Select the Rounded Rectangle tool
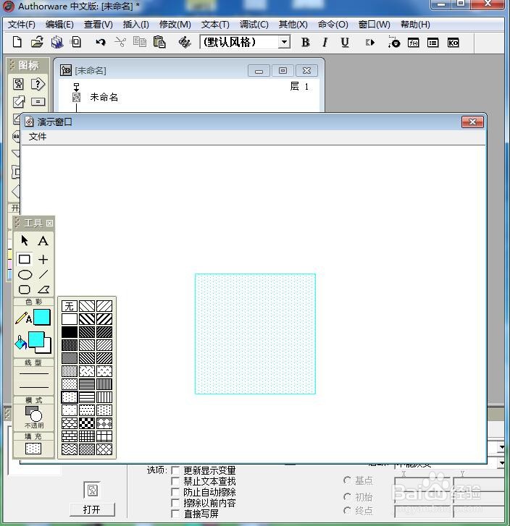This screenshot has height=526, width=510. click(25, 289)
